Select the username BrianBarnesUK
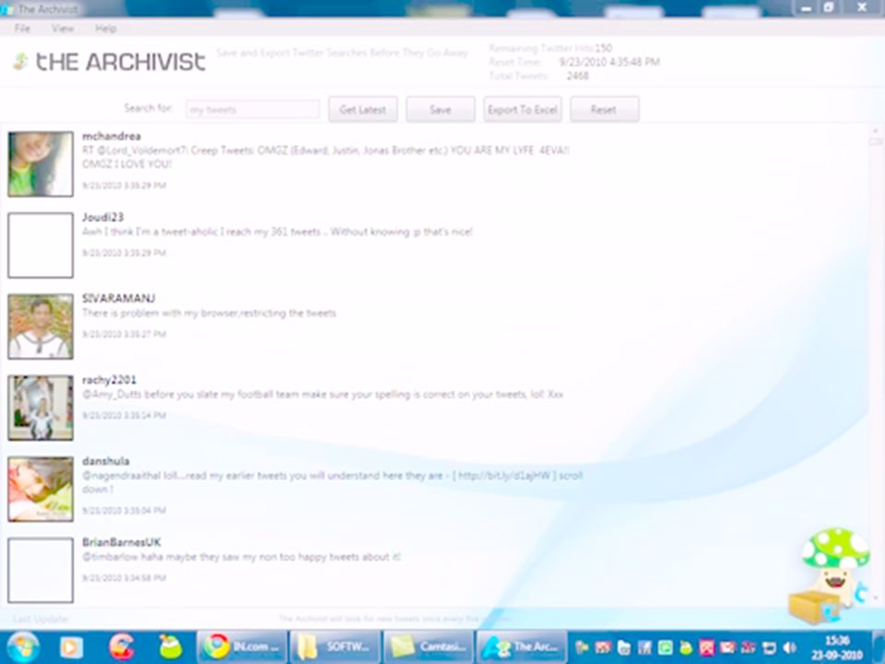The image size is (885, 664). click(122, 542)
